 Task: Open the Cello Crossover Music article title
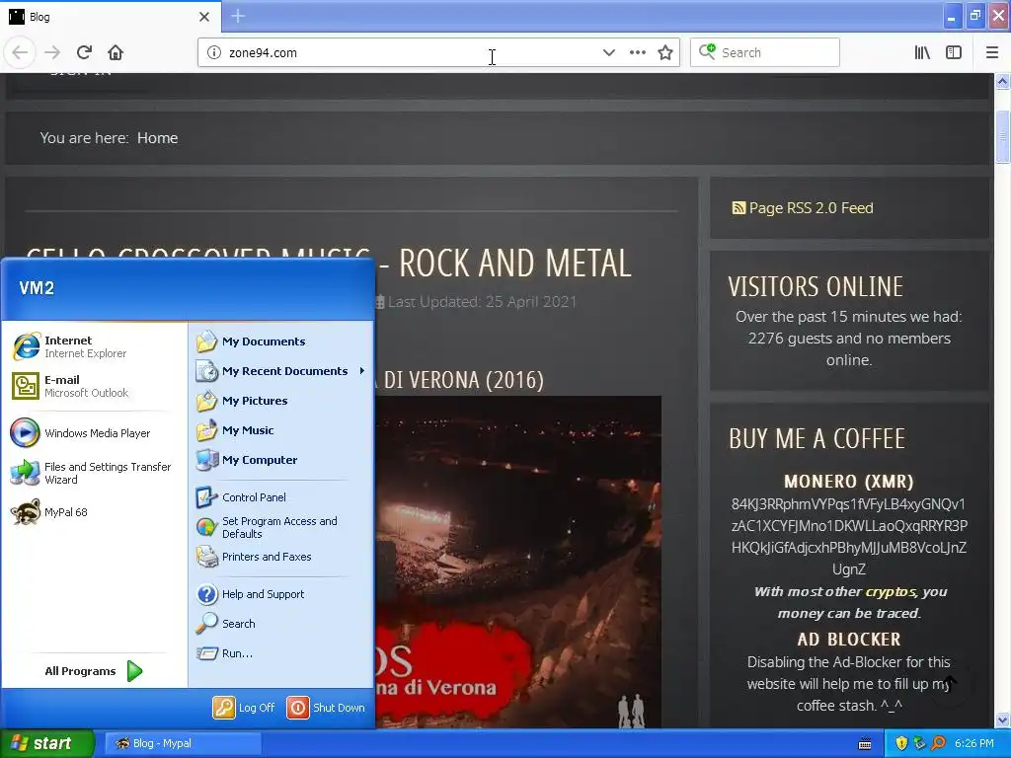(328, 263)
